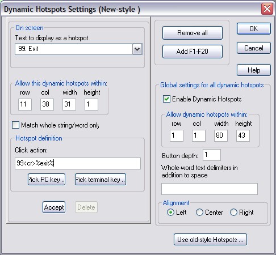Choose Center alignment option
Screen dimensions: 276x255
tap(199, 212)
